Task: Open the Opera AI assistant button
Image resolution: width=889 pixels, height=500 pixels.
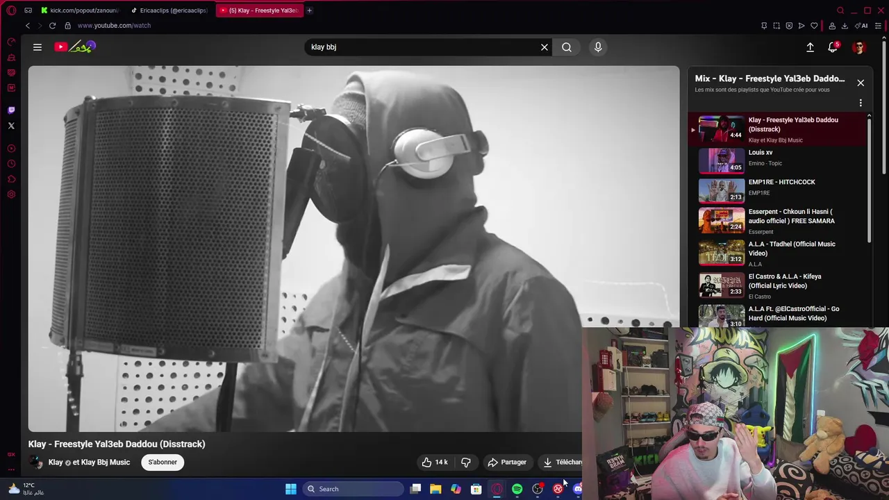Action: (862, 26)
